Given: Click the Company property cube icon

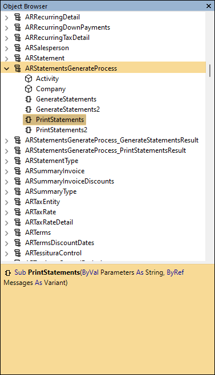Looking at the screenshot, I should click(29, 89).
